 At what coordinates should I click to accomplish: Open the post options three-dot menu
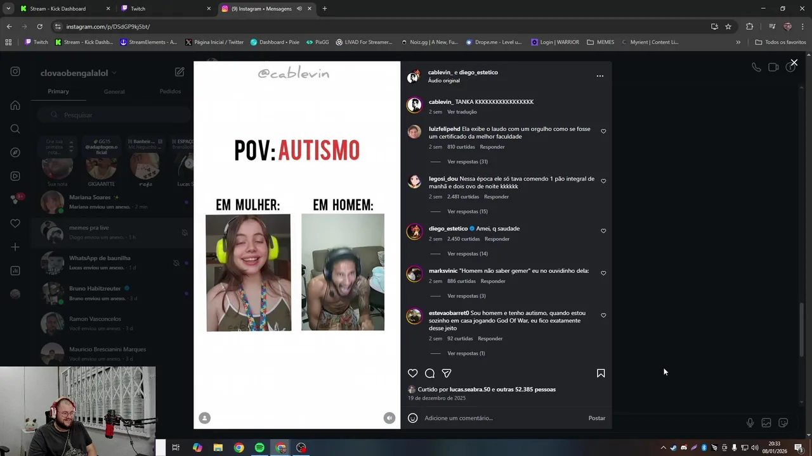[x=599, y=76]
